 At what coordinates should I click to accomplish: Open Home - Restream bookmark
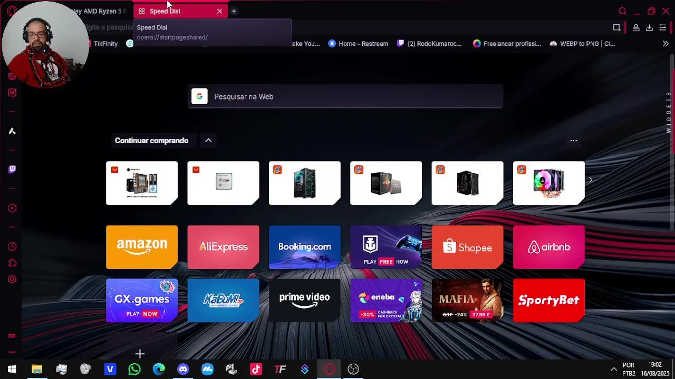pos(358,44)
